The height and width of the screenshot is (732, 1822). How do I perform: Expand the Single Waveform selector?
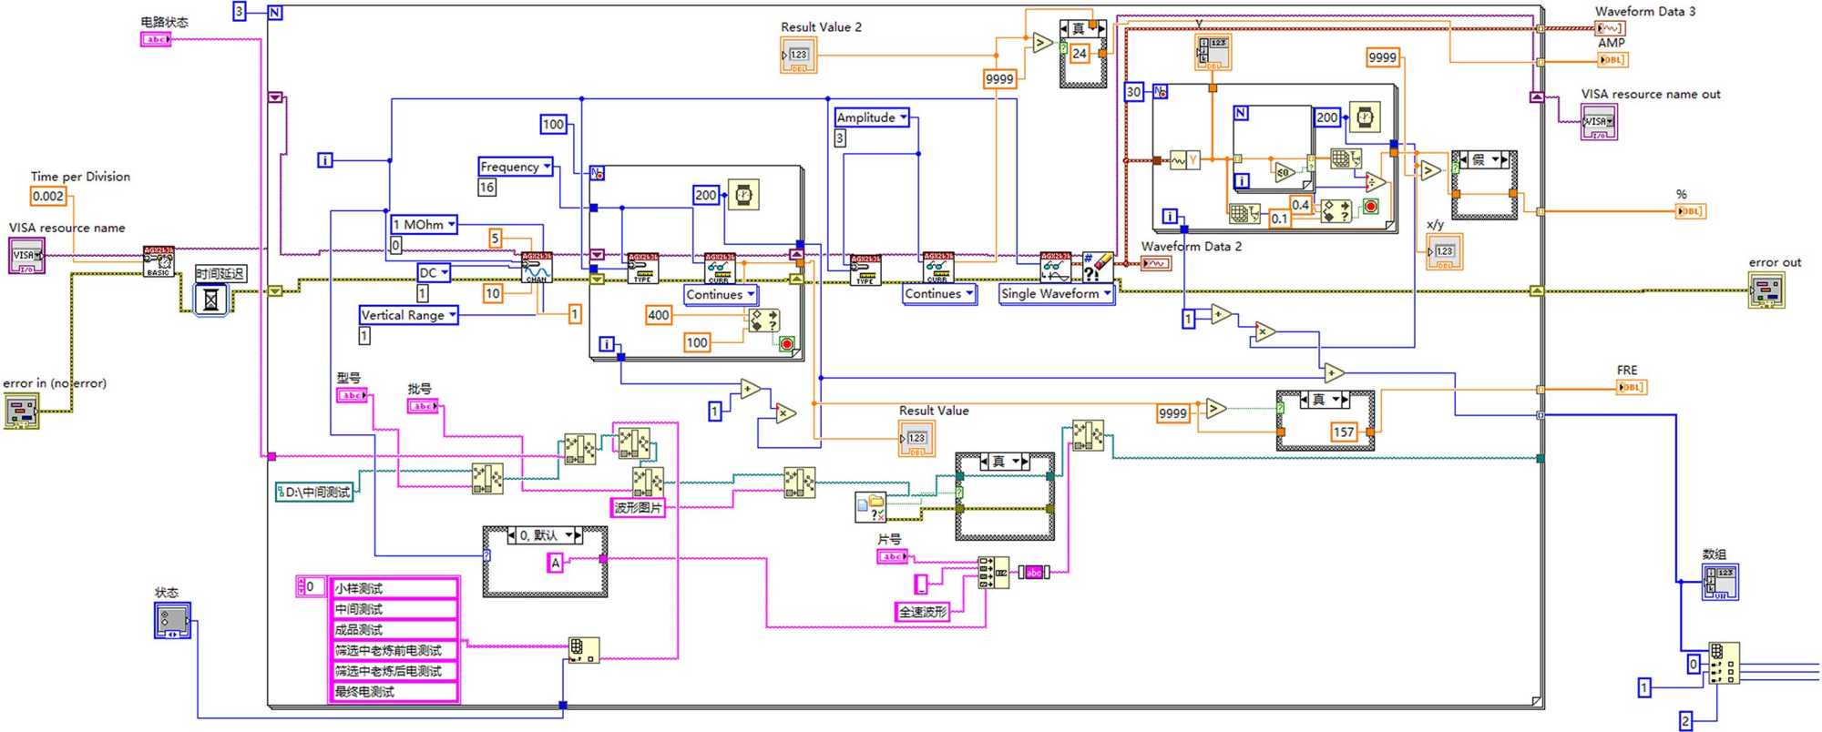coord(1056,294)
